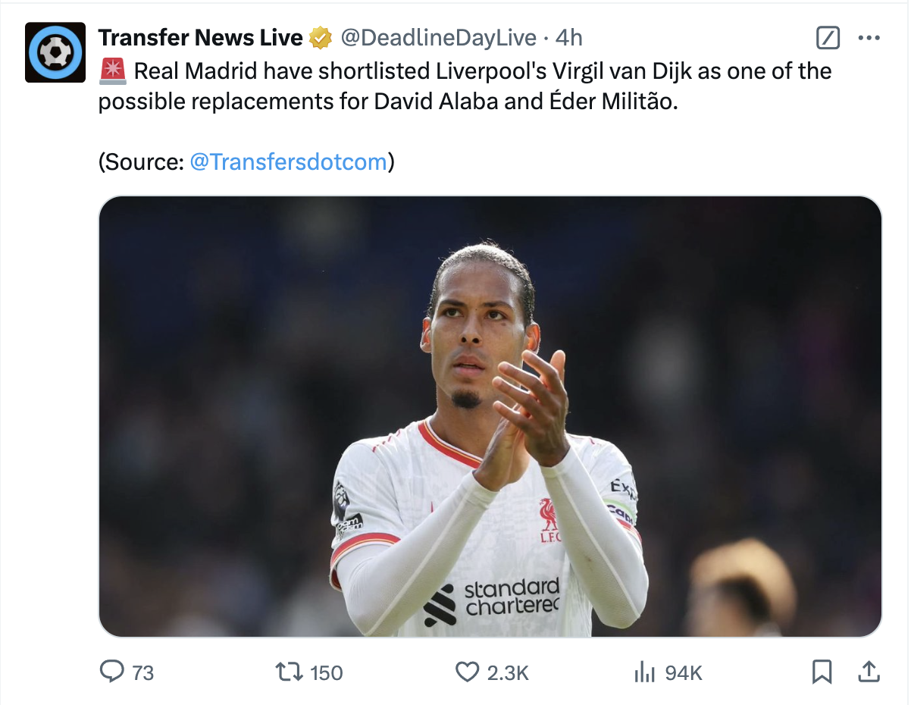This screenshot has width=911, height=705.
Task: Reply using the comment bubble icon
Action: point(112,671)
